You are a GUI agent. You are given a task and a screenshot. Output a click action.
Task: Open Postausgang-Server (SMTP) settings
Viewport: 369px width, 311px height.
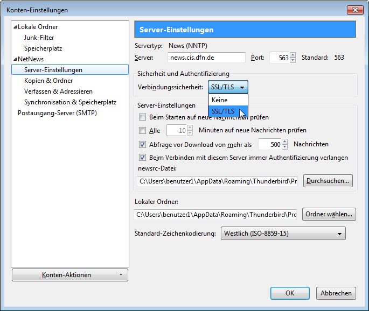tap(57, 113)
